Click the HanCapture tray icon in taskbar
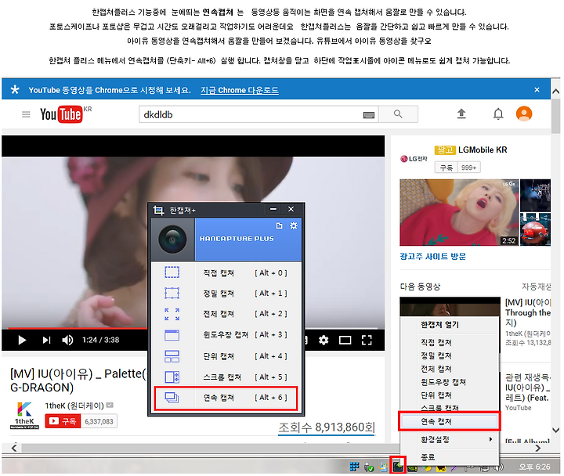564x476 pixels. point(398,467)
